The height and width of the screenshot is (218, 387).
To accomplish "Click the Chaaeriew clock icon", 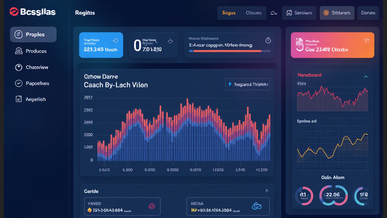I will [19, 67].
